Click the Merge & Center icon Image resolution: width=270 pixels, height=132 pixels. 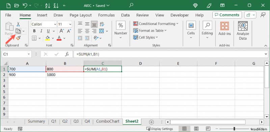coord(102,31)
